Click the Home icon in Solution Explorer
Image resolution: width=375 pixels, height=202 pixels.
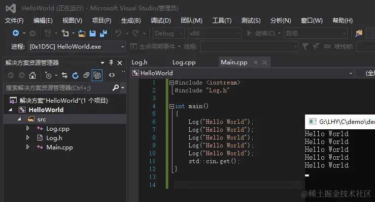coord(33,75)
